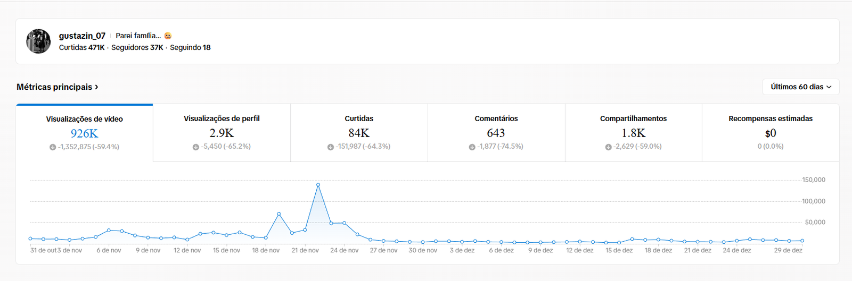Image resolution: width=852 pixels, height=281 pixels.
Task: Click the 3 de dez date label
Action: (462, 250)
